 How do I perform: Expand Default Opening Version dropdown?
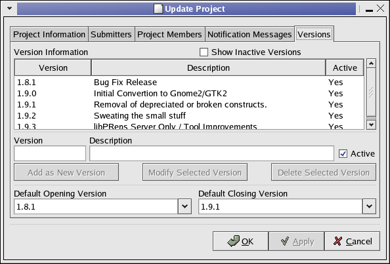coord(184,206)
